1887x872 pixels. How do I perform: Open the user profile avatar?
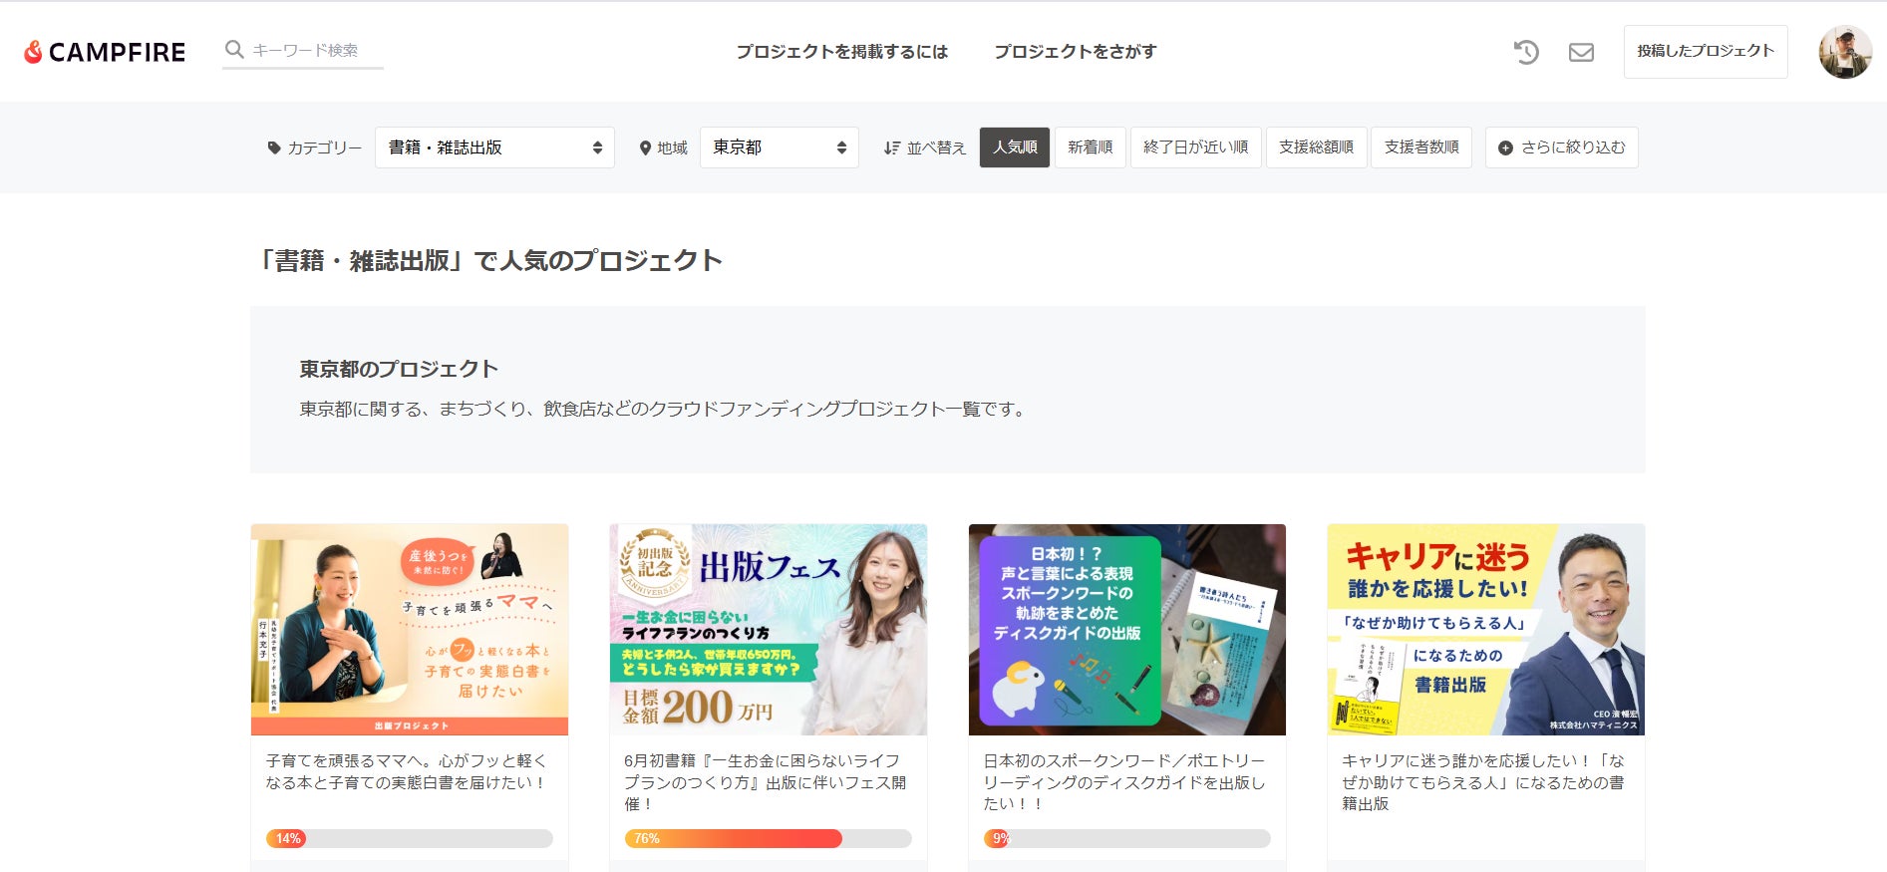(x=1844, y=52)
